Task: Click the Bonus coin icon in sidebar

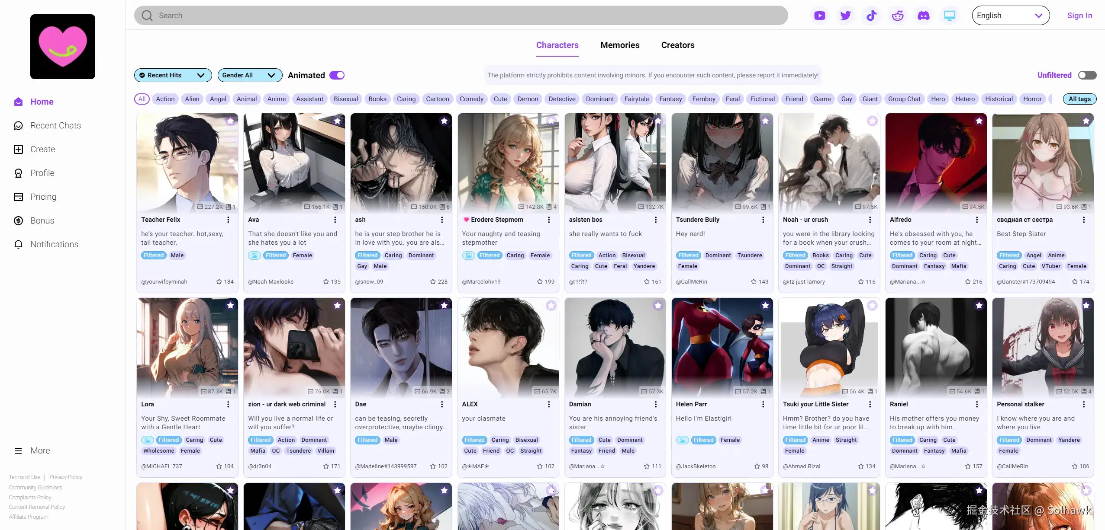Action: pyautogui.click(x=18, y=220)
